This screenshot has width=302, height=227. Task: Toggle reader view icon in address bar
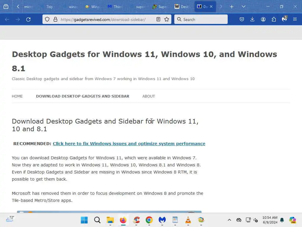coord(158,19)
